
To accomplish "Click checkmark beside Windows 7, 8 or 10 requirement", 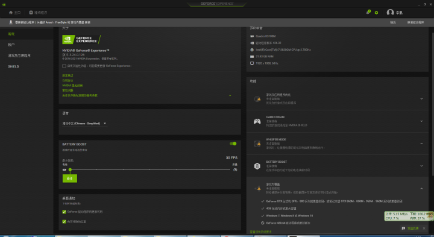I will coord(263,216).
